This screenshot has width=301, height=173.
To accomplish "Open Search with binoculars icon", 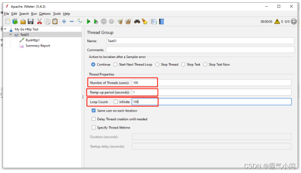I will click(137, 21).
